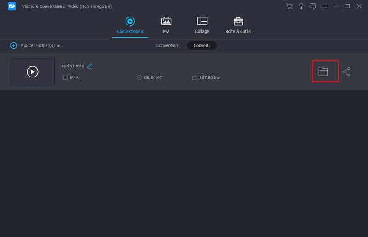Play the audio1.m4a preview
Viewport: 368px width, 237px height.
33,72
